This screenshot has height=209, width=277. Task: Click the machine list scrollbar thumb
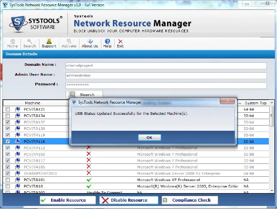click(x=272, y=116)
